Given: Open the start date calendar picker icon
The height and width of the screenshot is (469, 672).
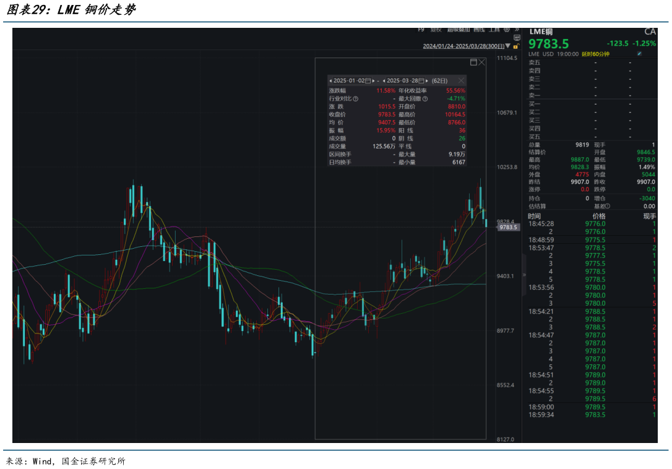Looking at the screenshot, I should click(x=368, y=80).
